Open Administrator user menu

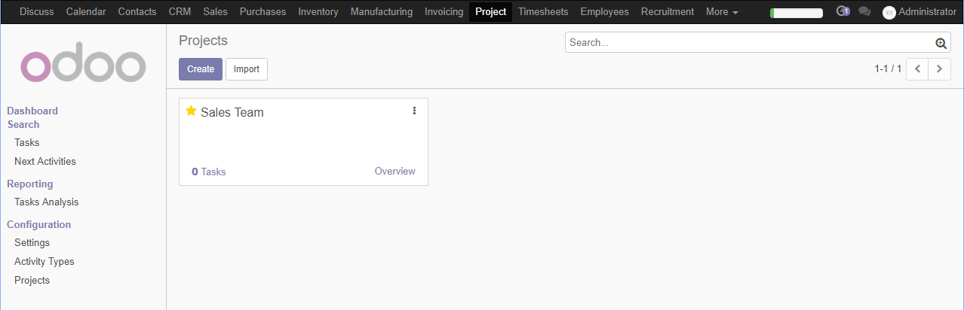point(919,12)
